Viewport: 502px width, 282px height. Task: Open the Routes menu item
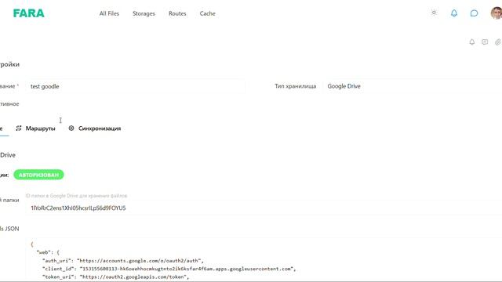click(x=177, y=13)
